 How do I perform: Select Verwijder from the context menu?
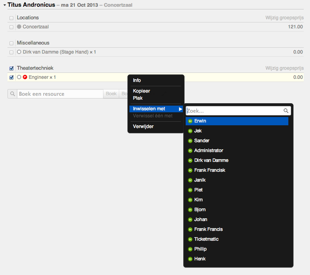(143, 126)
